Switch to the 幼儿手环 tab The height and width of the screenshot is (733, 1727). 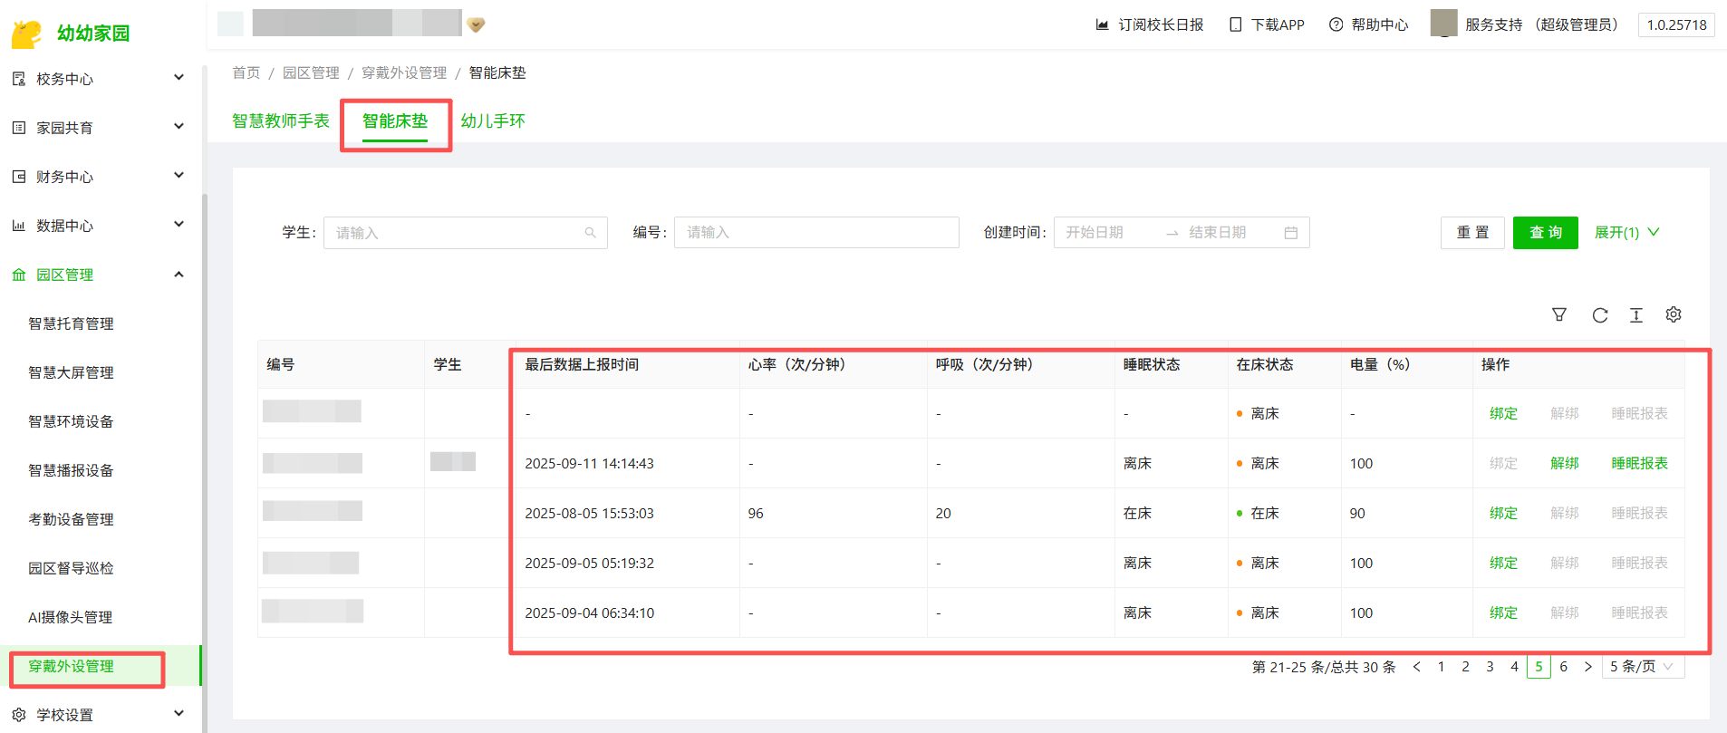(x=492, y=121)
